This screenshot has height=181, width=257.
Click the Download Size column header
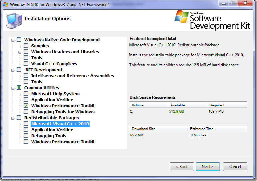158,129
